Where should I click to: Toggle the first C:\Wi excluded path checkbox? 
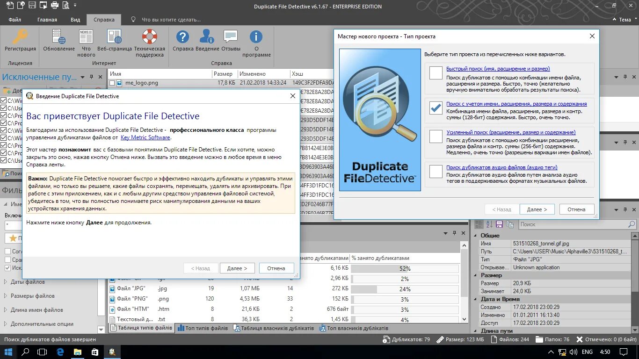click(4, 101)
